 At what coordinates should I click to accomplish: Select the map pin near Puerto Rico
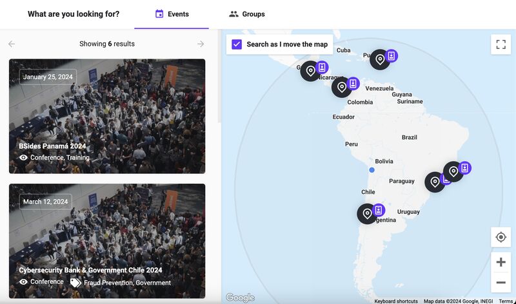coord(380,59)
